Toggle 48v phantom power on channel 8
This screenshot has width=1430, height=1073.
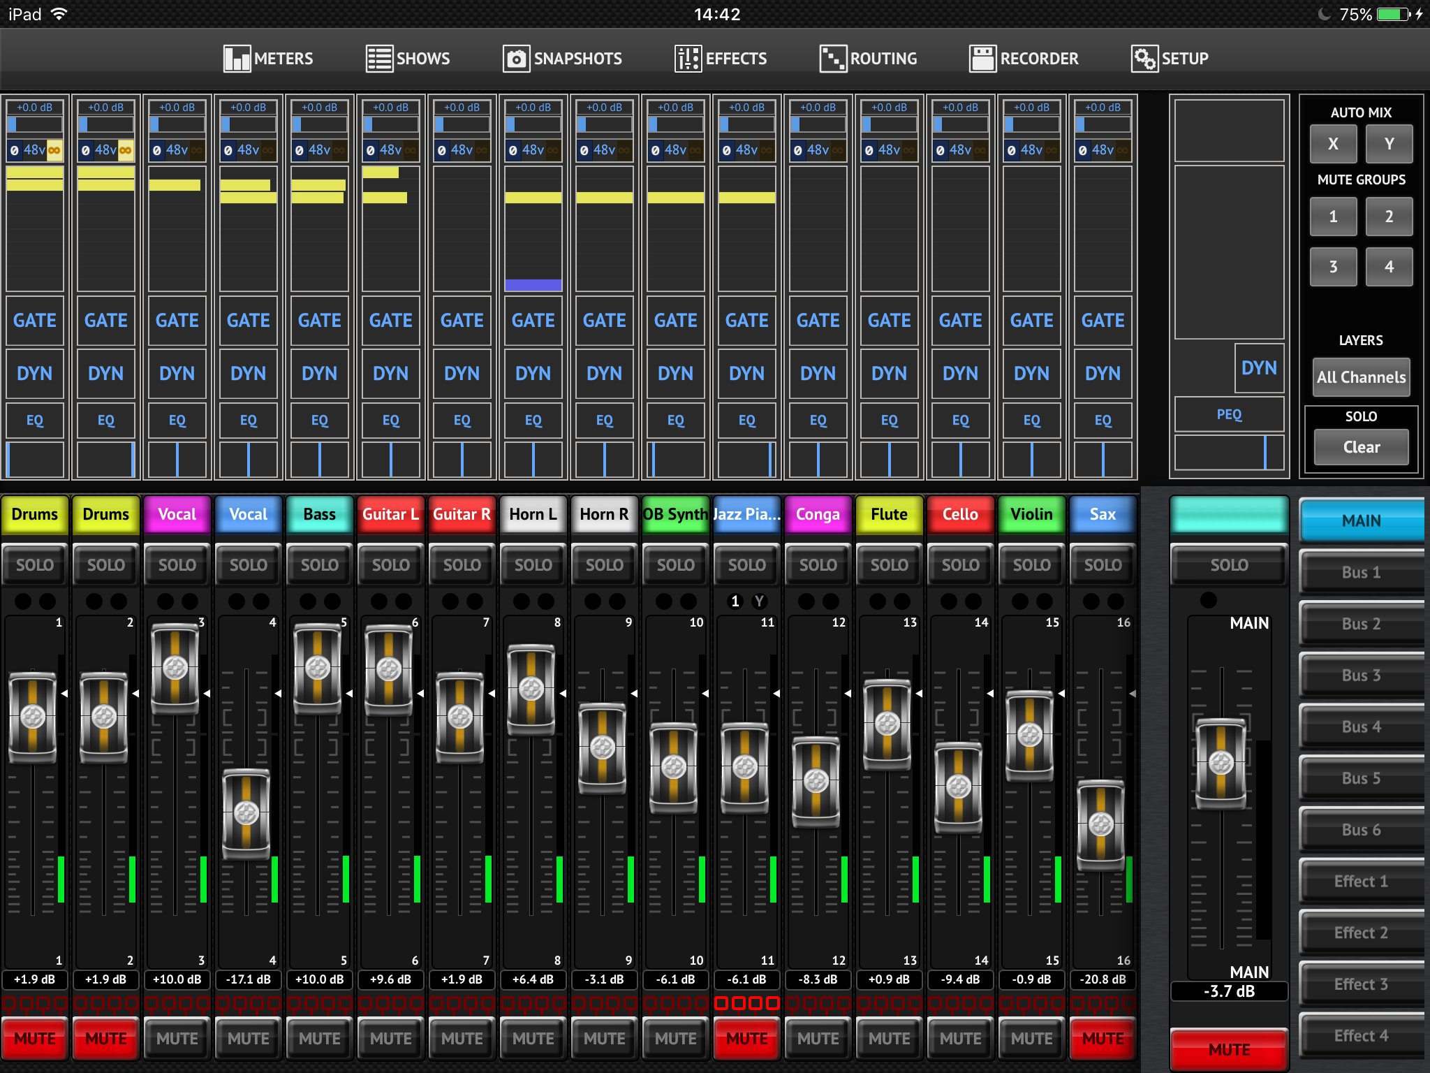[533, 150]
